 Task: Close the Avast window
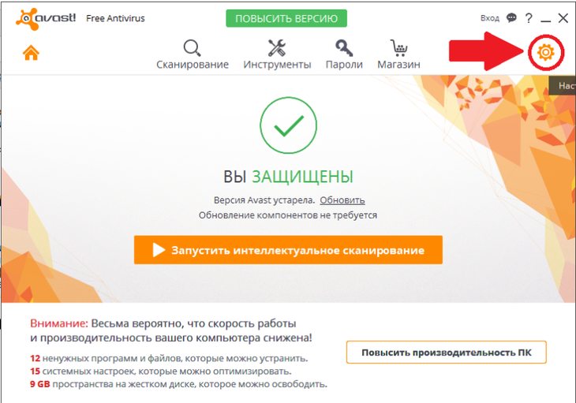pyautogui.click(x=563, y=18)
